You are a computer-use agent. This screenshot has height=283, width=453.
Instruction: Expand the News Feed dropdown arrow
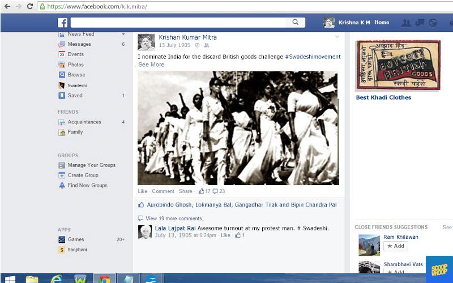tap(123, 35)
